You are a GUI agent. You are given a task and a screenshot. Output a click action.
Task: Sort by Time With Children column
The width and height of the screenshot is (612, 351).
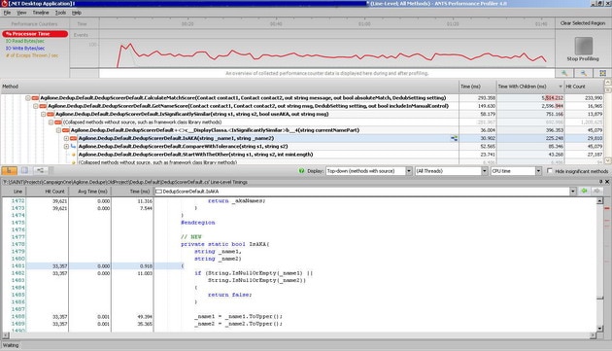[x=530, y=87]
